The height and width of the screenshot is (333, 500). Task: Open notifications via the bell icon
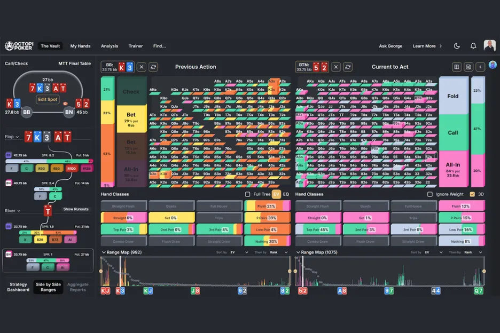[x=473, y=46]
